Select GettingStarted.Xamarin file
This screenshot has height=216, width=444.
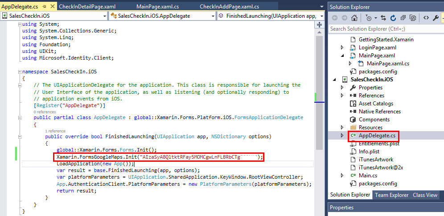386,40
